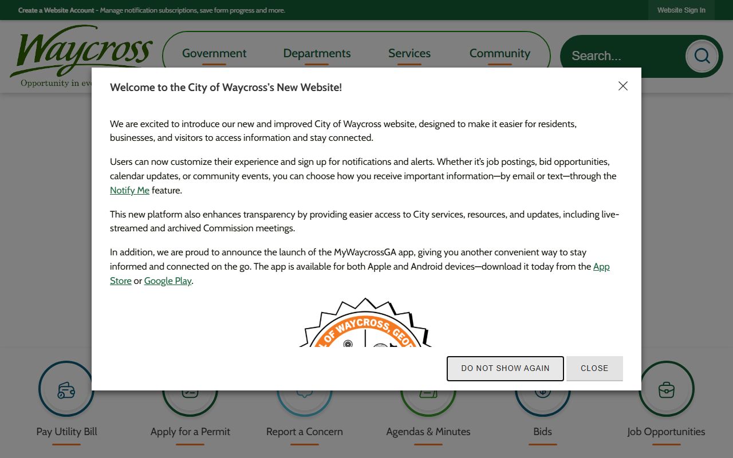
Task: Click the Do Not Show Again button
Action: point(505,368)
